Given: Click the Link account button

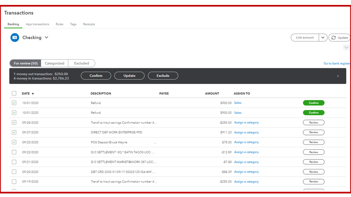Looking at the screenshot, I should 305,38.
